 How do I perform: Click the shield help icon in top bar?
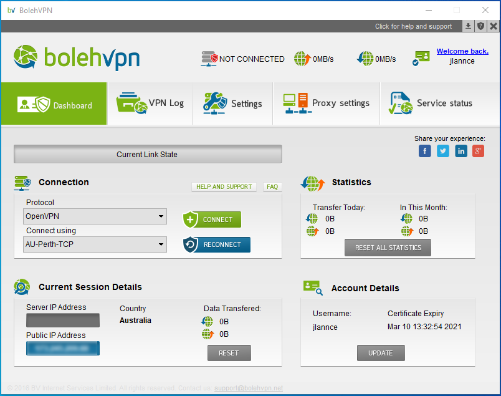pos(481,26)
